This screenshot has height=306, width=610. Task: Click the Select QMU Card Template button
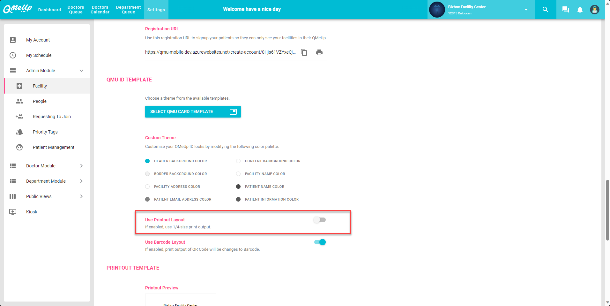193,112
